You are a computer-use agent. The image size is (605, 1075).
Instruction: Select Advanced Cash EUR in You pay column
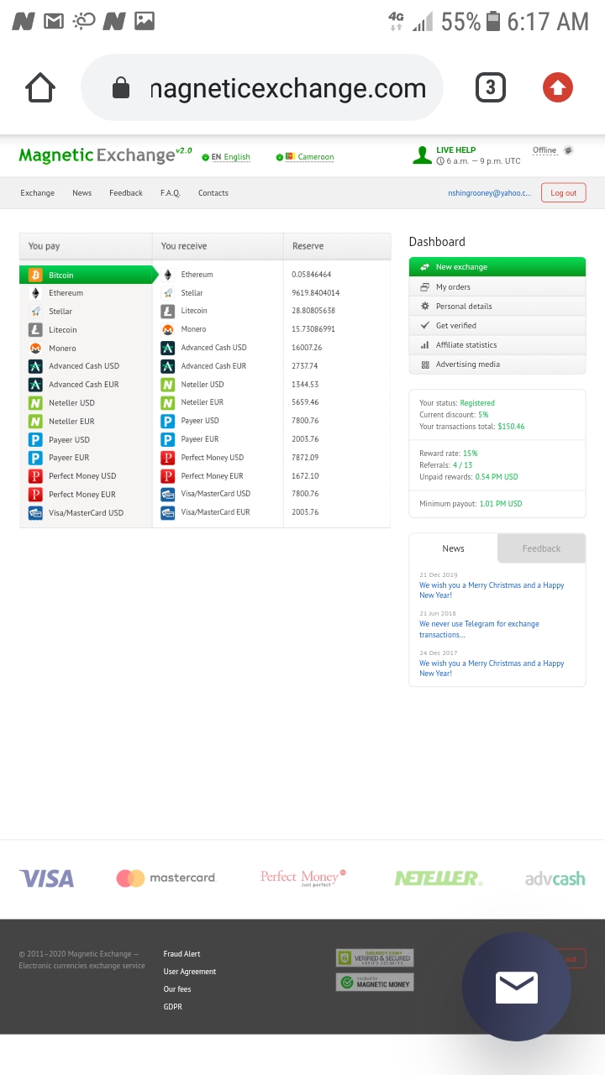pyautogui.click(x=84, y=385)
